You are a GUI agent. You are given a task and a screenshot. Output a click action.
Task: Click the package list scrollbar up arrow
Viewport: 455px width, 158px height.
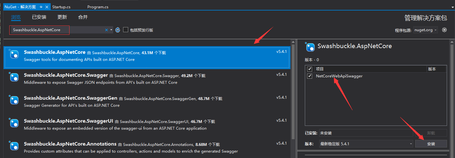[293, 42]
